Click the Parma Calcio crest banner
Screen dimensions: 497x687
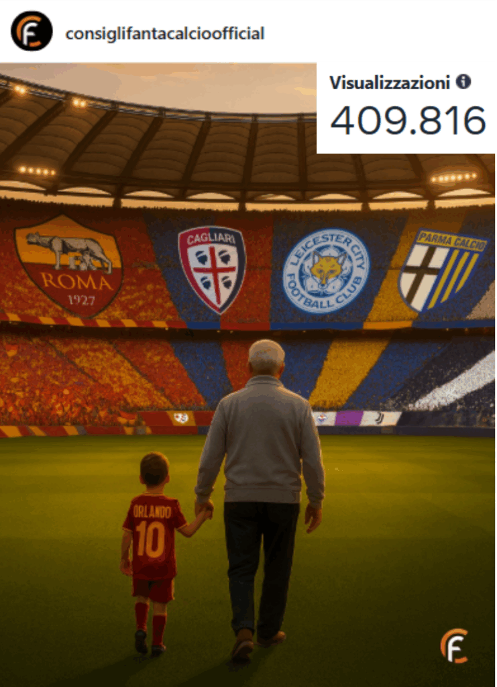pos(442,270)
